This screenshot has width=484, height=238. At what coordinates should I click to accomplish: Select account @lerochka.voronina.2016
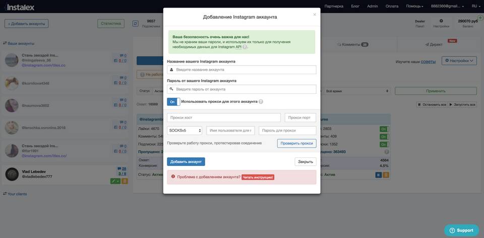66,128
